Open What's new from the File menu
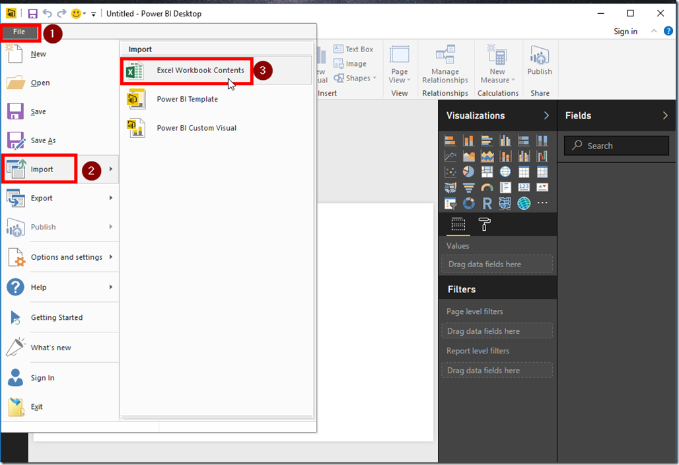 (59, 348)
